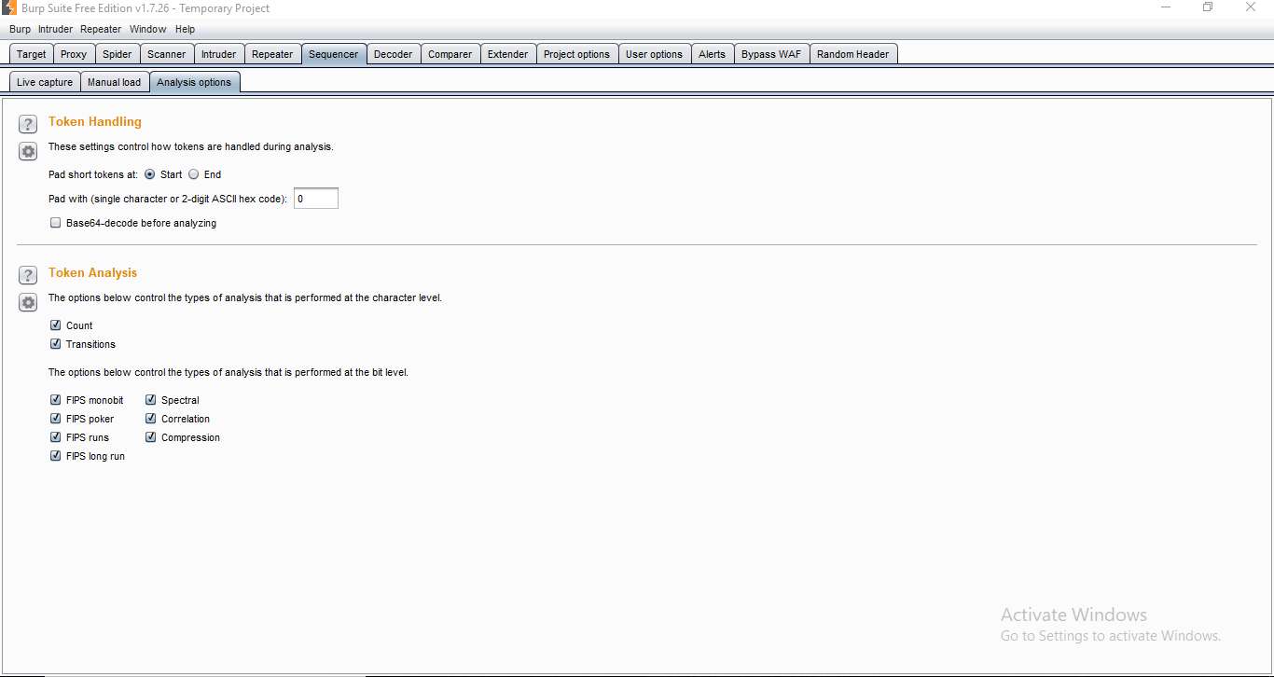This screenshot has width=1274, height=677.
Task: Open the Burp menu
Action: [20, 29]
